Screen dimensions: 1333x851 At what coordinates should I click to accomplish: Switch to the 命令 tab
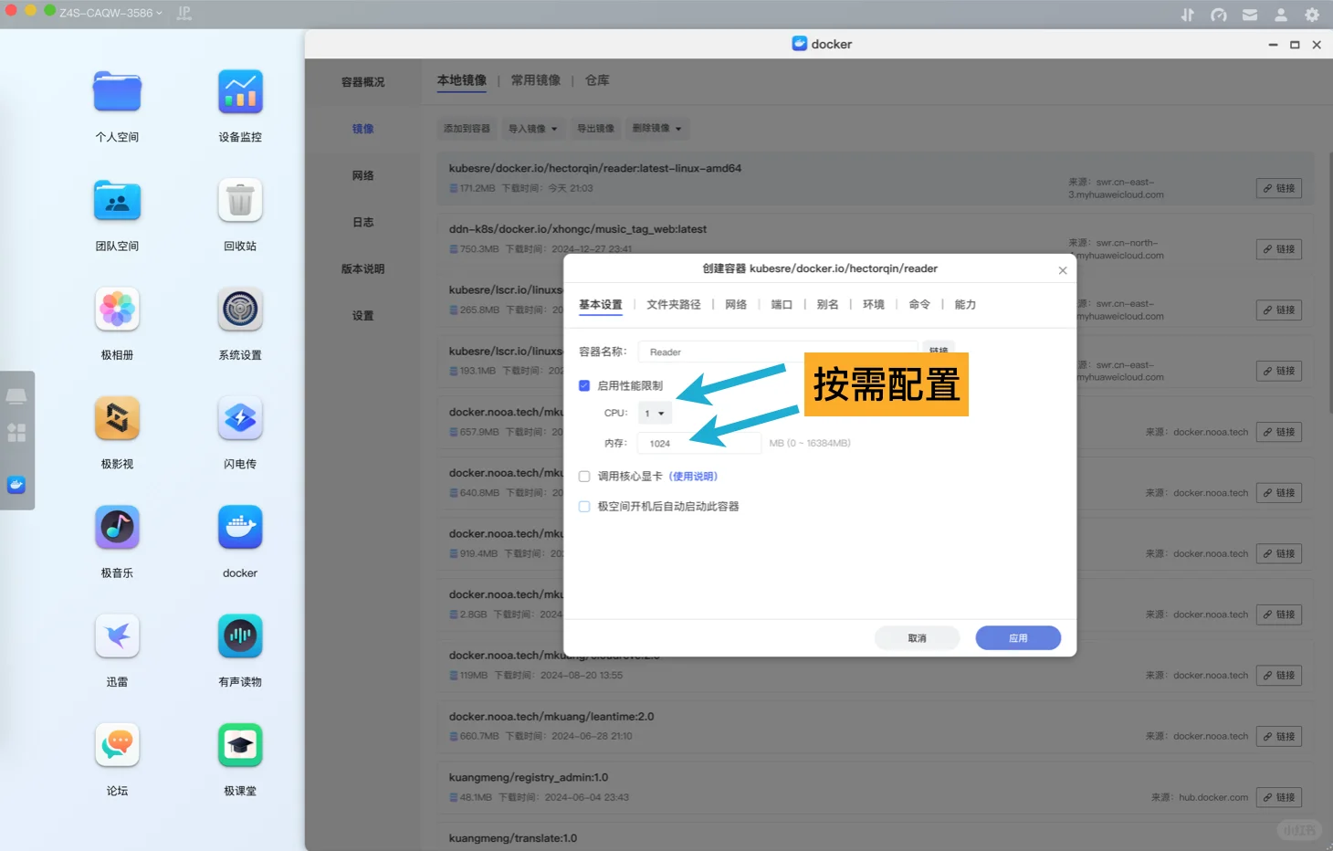919,305
